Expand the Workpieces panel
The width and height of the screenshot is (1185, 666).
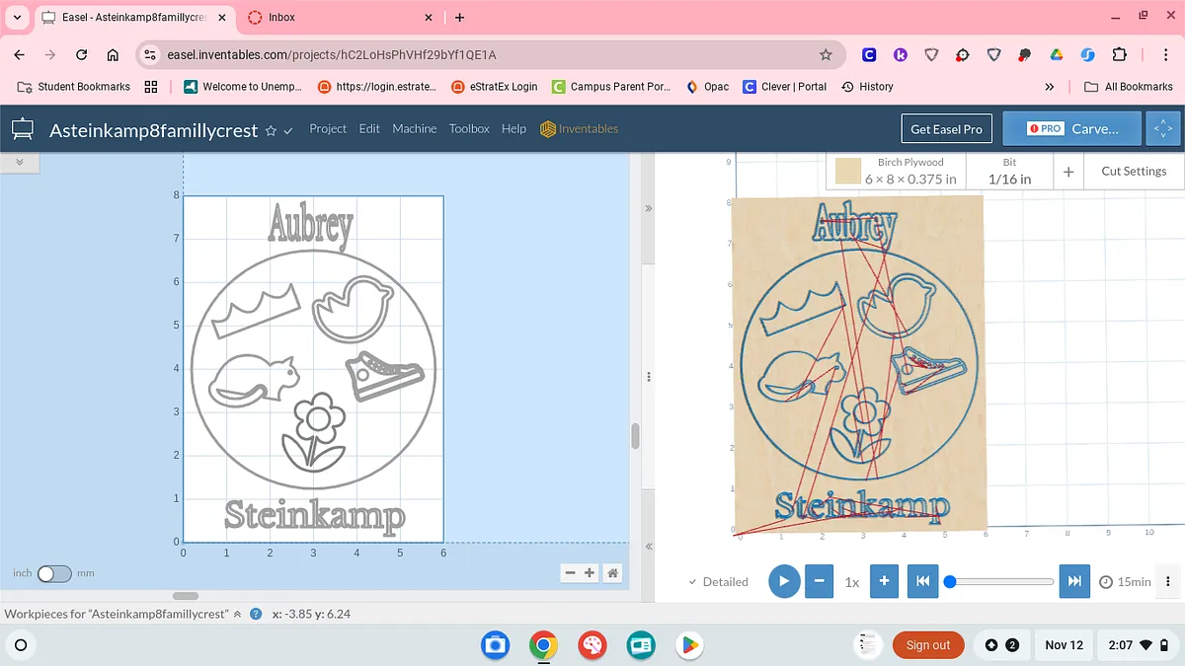[x=237, y=614]
